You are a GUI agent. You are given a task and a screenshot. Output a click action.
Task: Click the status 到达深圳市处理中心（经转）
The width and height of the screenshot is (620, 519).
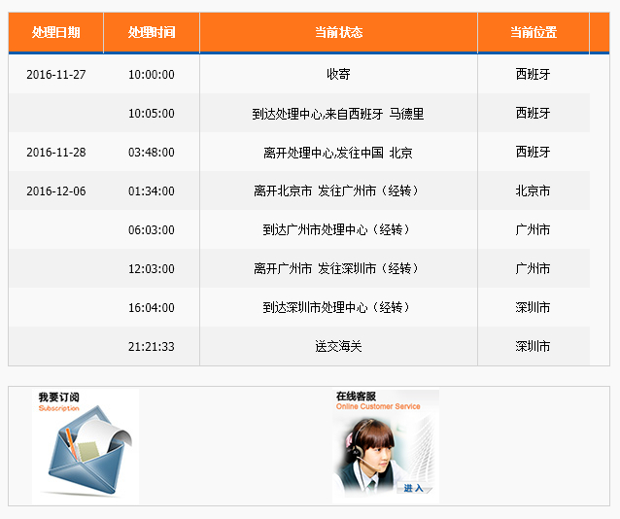336,308
